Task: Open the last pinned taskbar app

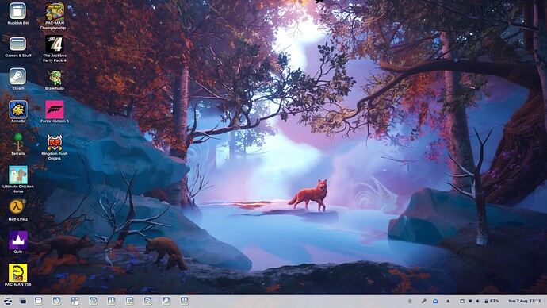Action: tap(184, 301)
